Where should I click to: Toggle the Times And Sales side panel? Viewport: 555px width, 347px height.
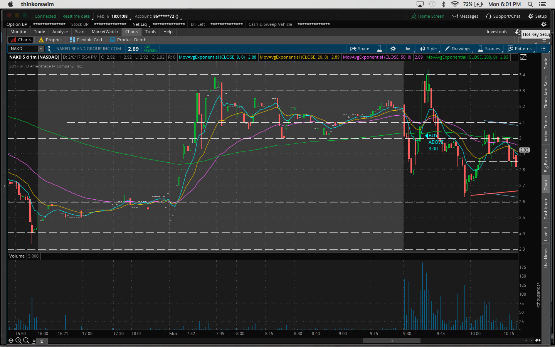pos(546,92)
